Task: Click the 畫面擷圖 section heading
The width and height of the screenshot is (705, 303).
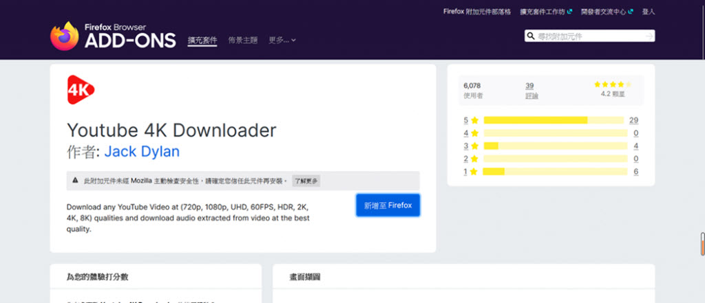Action: click(304, 277)
